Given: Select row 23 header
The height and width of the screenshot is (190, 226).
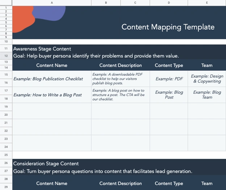Looking at the screenshot, I should point(6,139).
